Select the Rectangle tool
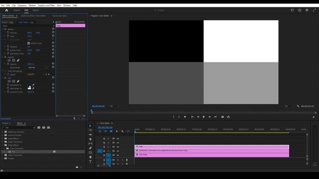Screen dimensions: 319x179 point(90,153)
